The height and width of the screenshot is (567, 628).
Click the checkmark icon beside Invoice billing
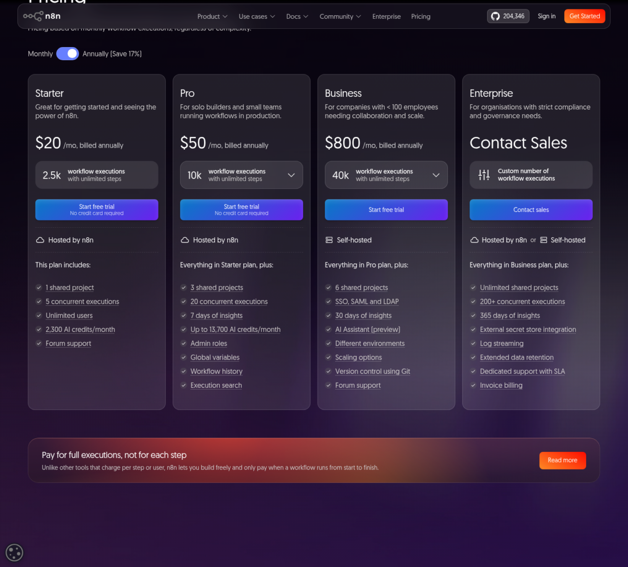pyautogui.click(x=473, y=385)
